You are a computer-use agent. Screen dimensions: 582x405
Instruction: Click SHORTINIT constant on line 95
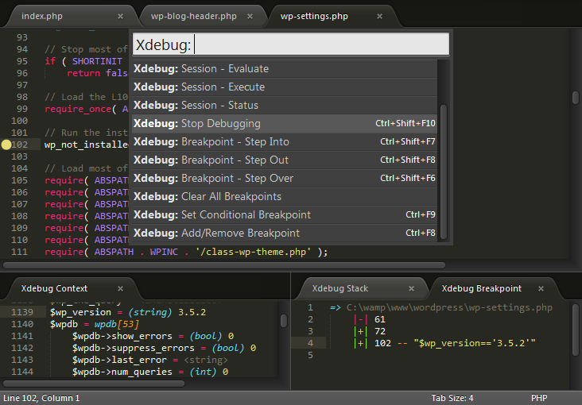coord(97,61)
